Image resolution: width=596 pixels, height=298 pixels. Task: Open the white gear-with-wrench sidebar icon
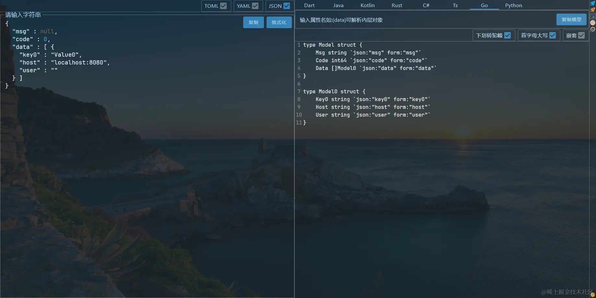pyautogui.click(x=593, y=29)
